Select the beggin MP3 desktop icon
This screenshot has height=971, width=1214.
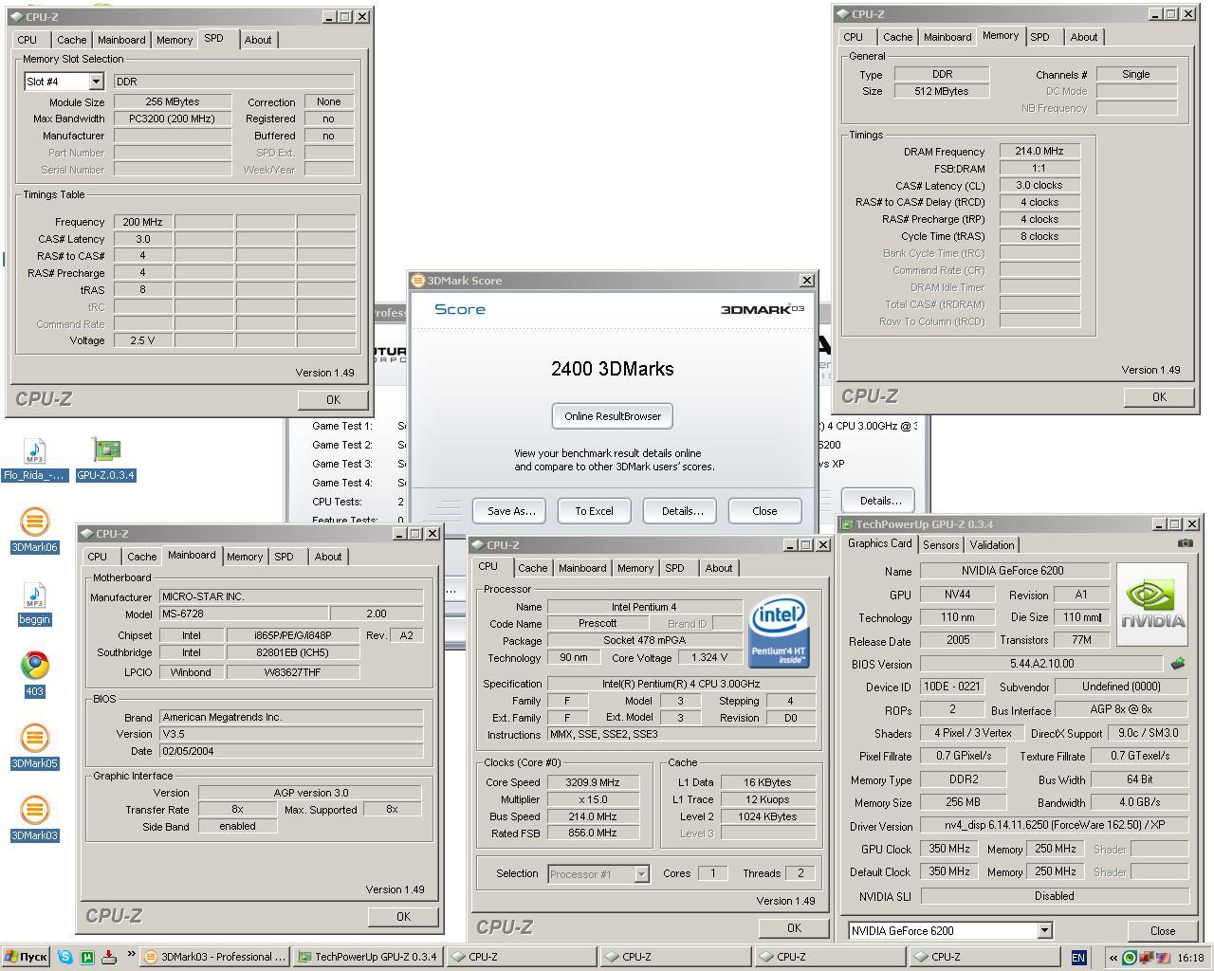pyautogui.click(x=34, y=603)
